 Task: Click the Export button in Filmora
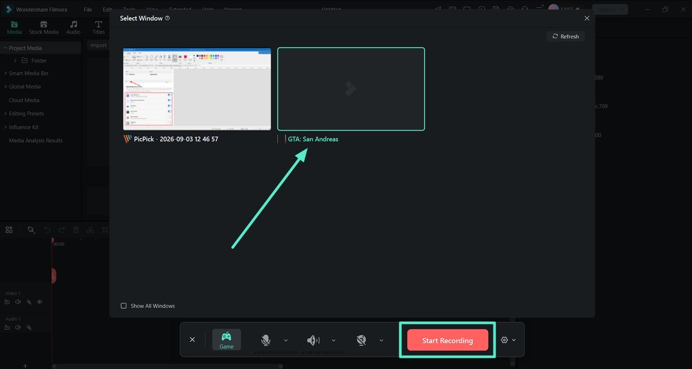[611, 10]
